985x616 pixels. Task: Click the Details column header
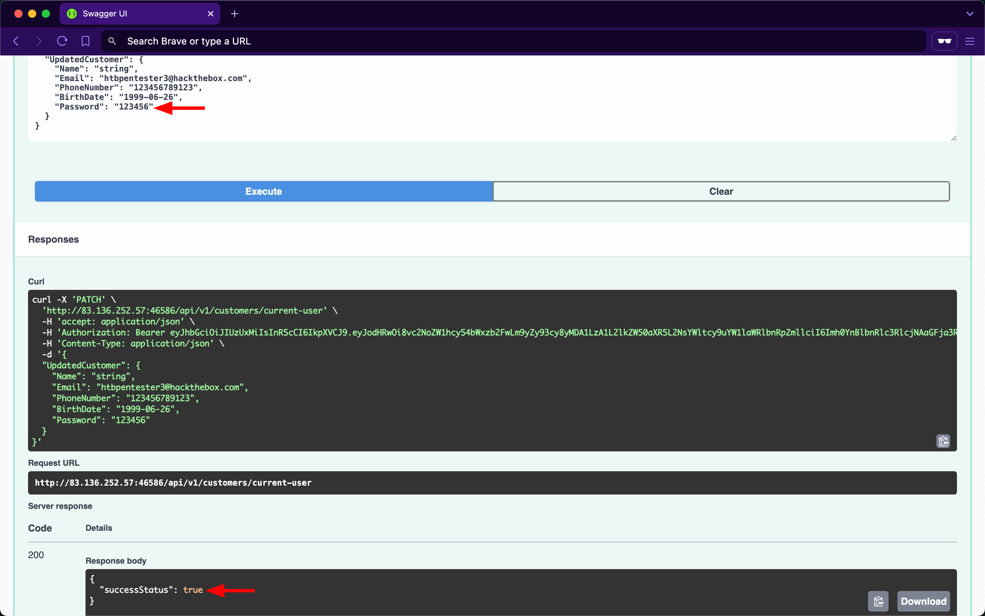[x=99, y=528]
